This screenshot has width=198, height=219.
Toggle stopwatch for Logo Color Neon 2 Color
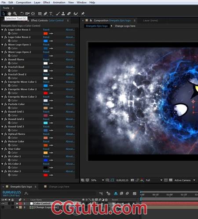[x=9, y=41]
